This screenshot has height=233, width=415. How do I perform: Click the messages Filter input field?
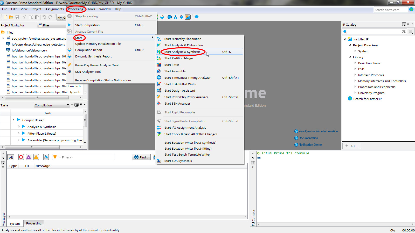point(83,157)
